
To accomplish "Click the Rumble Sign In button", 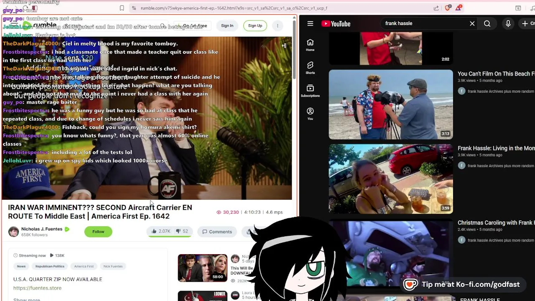I will point(227,26).
